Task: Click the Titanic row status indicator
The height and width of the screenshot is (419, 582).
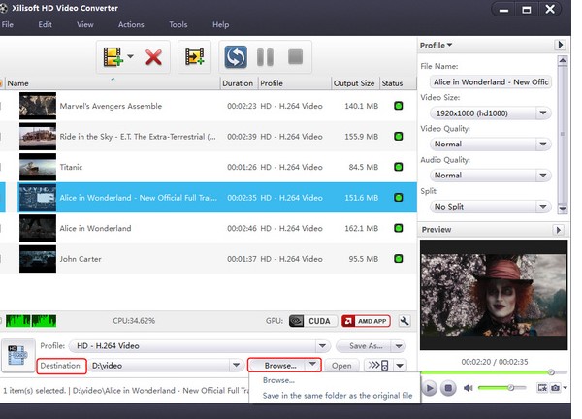Action: 399,167
